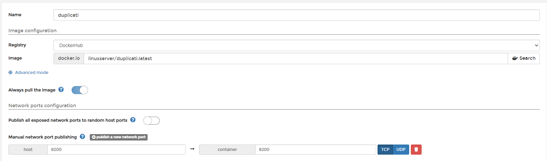Click the Docker whale icon in Search button

coord(515,58)
